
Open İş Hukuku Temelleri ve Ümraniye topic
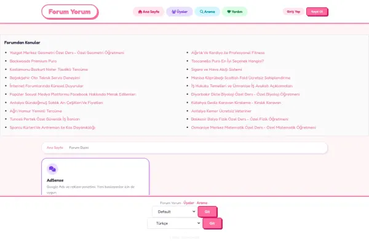pos(242,86)
